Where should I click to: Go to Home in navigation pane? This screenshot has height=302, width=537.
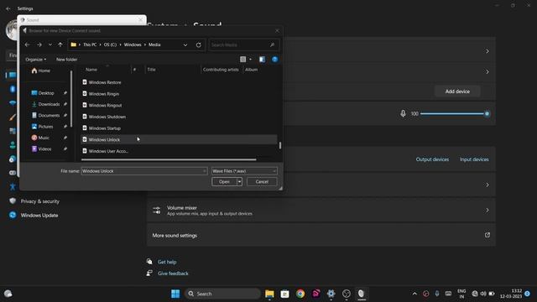click(x=41, y=70)
